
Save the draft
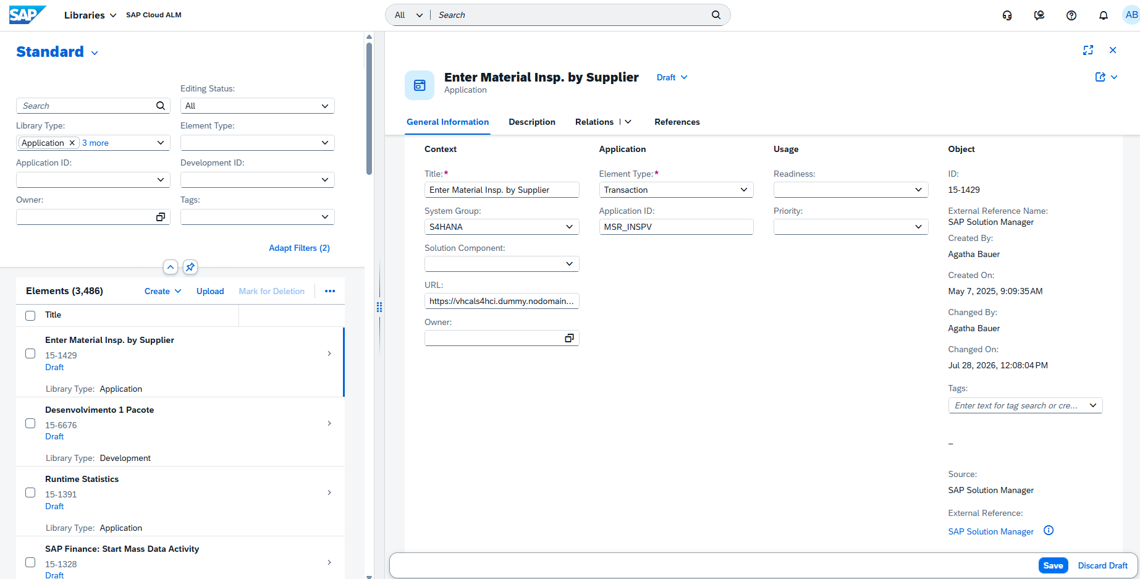1053,565
